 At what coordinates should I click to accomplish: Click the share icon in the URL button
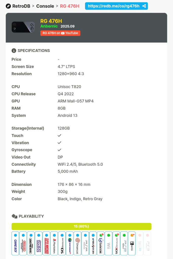pos(144,6)
